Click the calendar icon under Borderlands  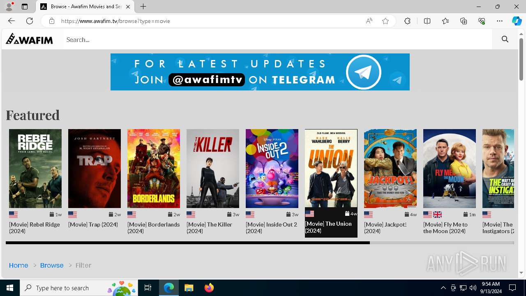click(x=170, y=215)
